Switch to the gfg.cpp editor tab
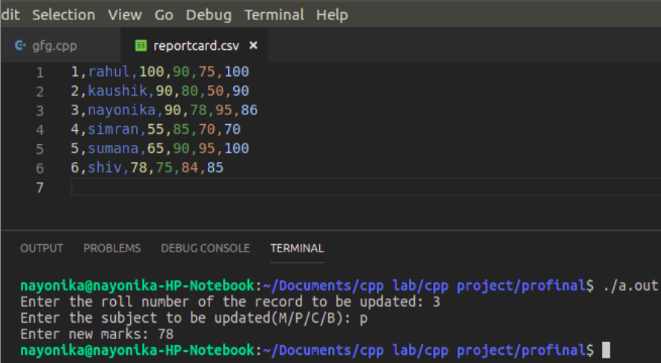661x363 pixels. [61, 46]
